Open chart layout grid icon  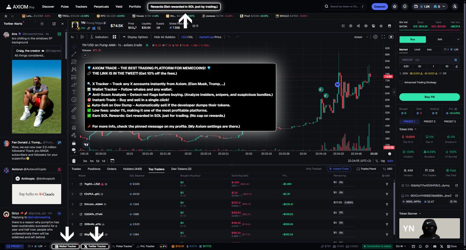(115, 37)
